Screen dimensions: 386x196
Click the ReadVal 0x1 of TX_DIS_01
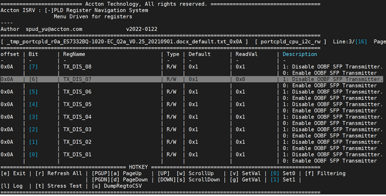tap(240, 155)
